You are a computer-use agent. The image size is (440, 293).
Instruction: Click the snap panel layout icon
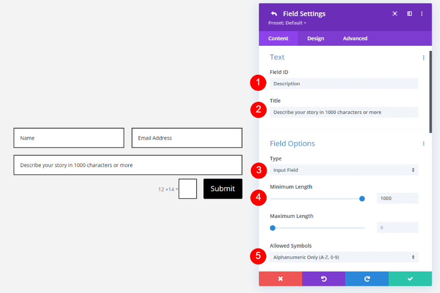[x=409, y=14]
